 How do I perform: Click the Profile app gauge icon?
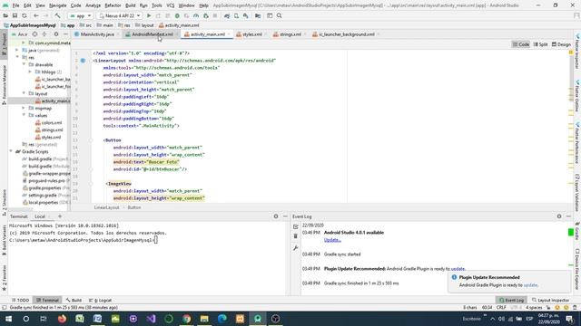click(x=196, y=16)
